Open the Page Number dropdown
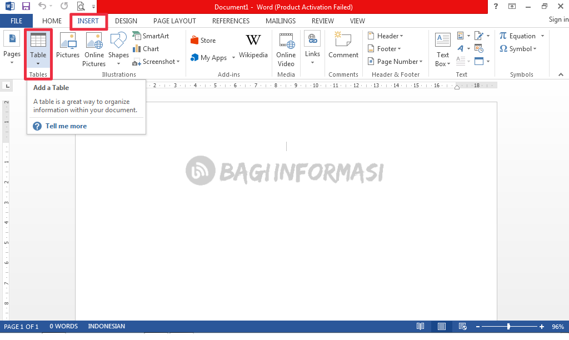 tap(395, 61)
